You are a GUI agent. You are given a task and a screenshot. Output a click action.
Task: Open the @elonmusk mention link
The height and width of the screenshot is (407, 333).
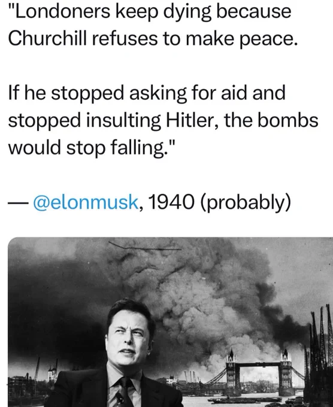click(86, 202)
